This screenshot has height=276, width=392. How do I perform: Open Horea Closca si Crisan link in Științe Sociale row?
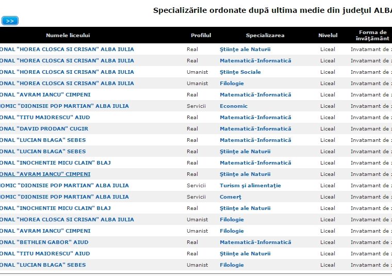pos(67,72)
